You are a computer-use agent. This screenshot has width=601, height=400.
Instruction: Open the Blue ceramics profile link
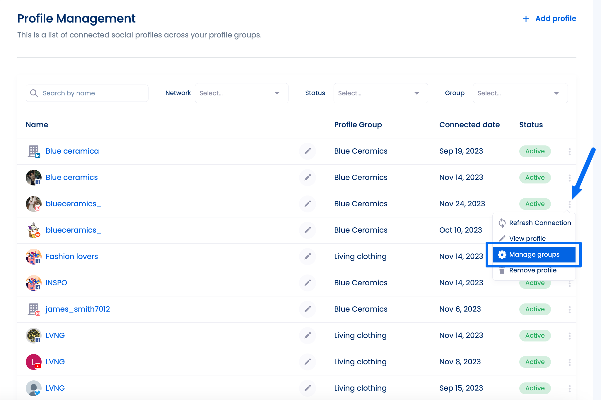[72, 177]
